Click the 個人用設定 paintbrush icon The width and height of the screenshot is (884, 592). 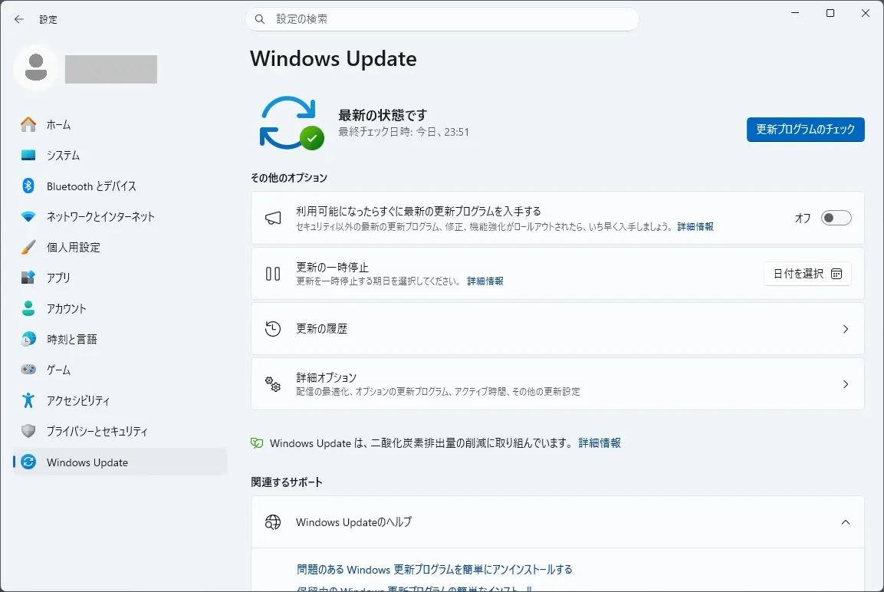[28, 247]
